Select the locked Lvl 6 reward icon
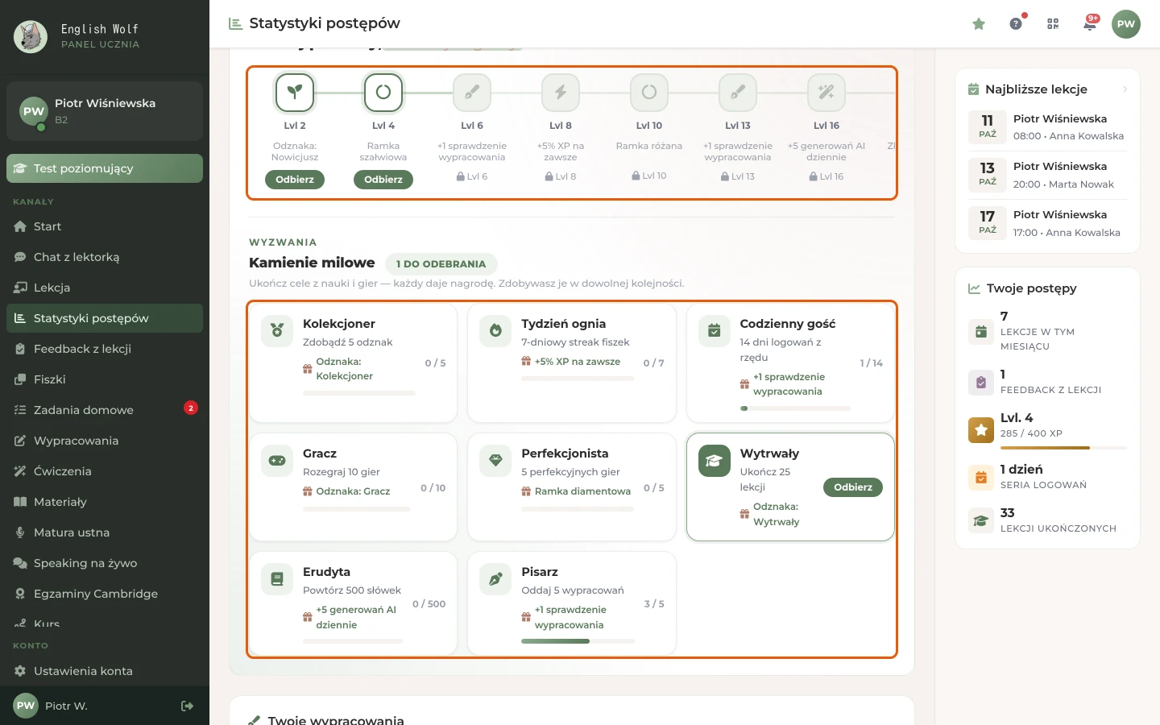Screen dimensions: 1160x725 pyautogui.click(x=472, y=92)
